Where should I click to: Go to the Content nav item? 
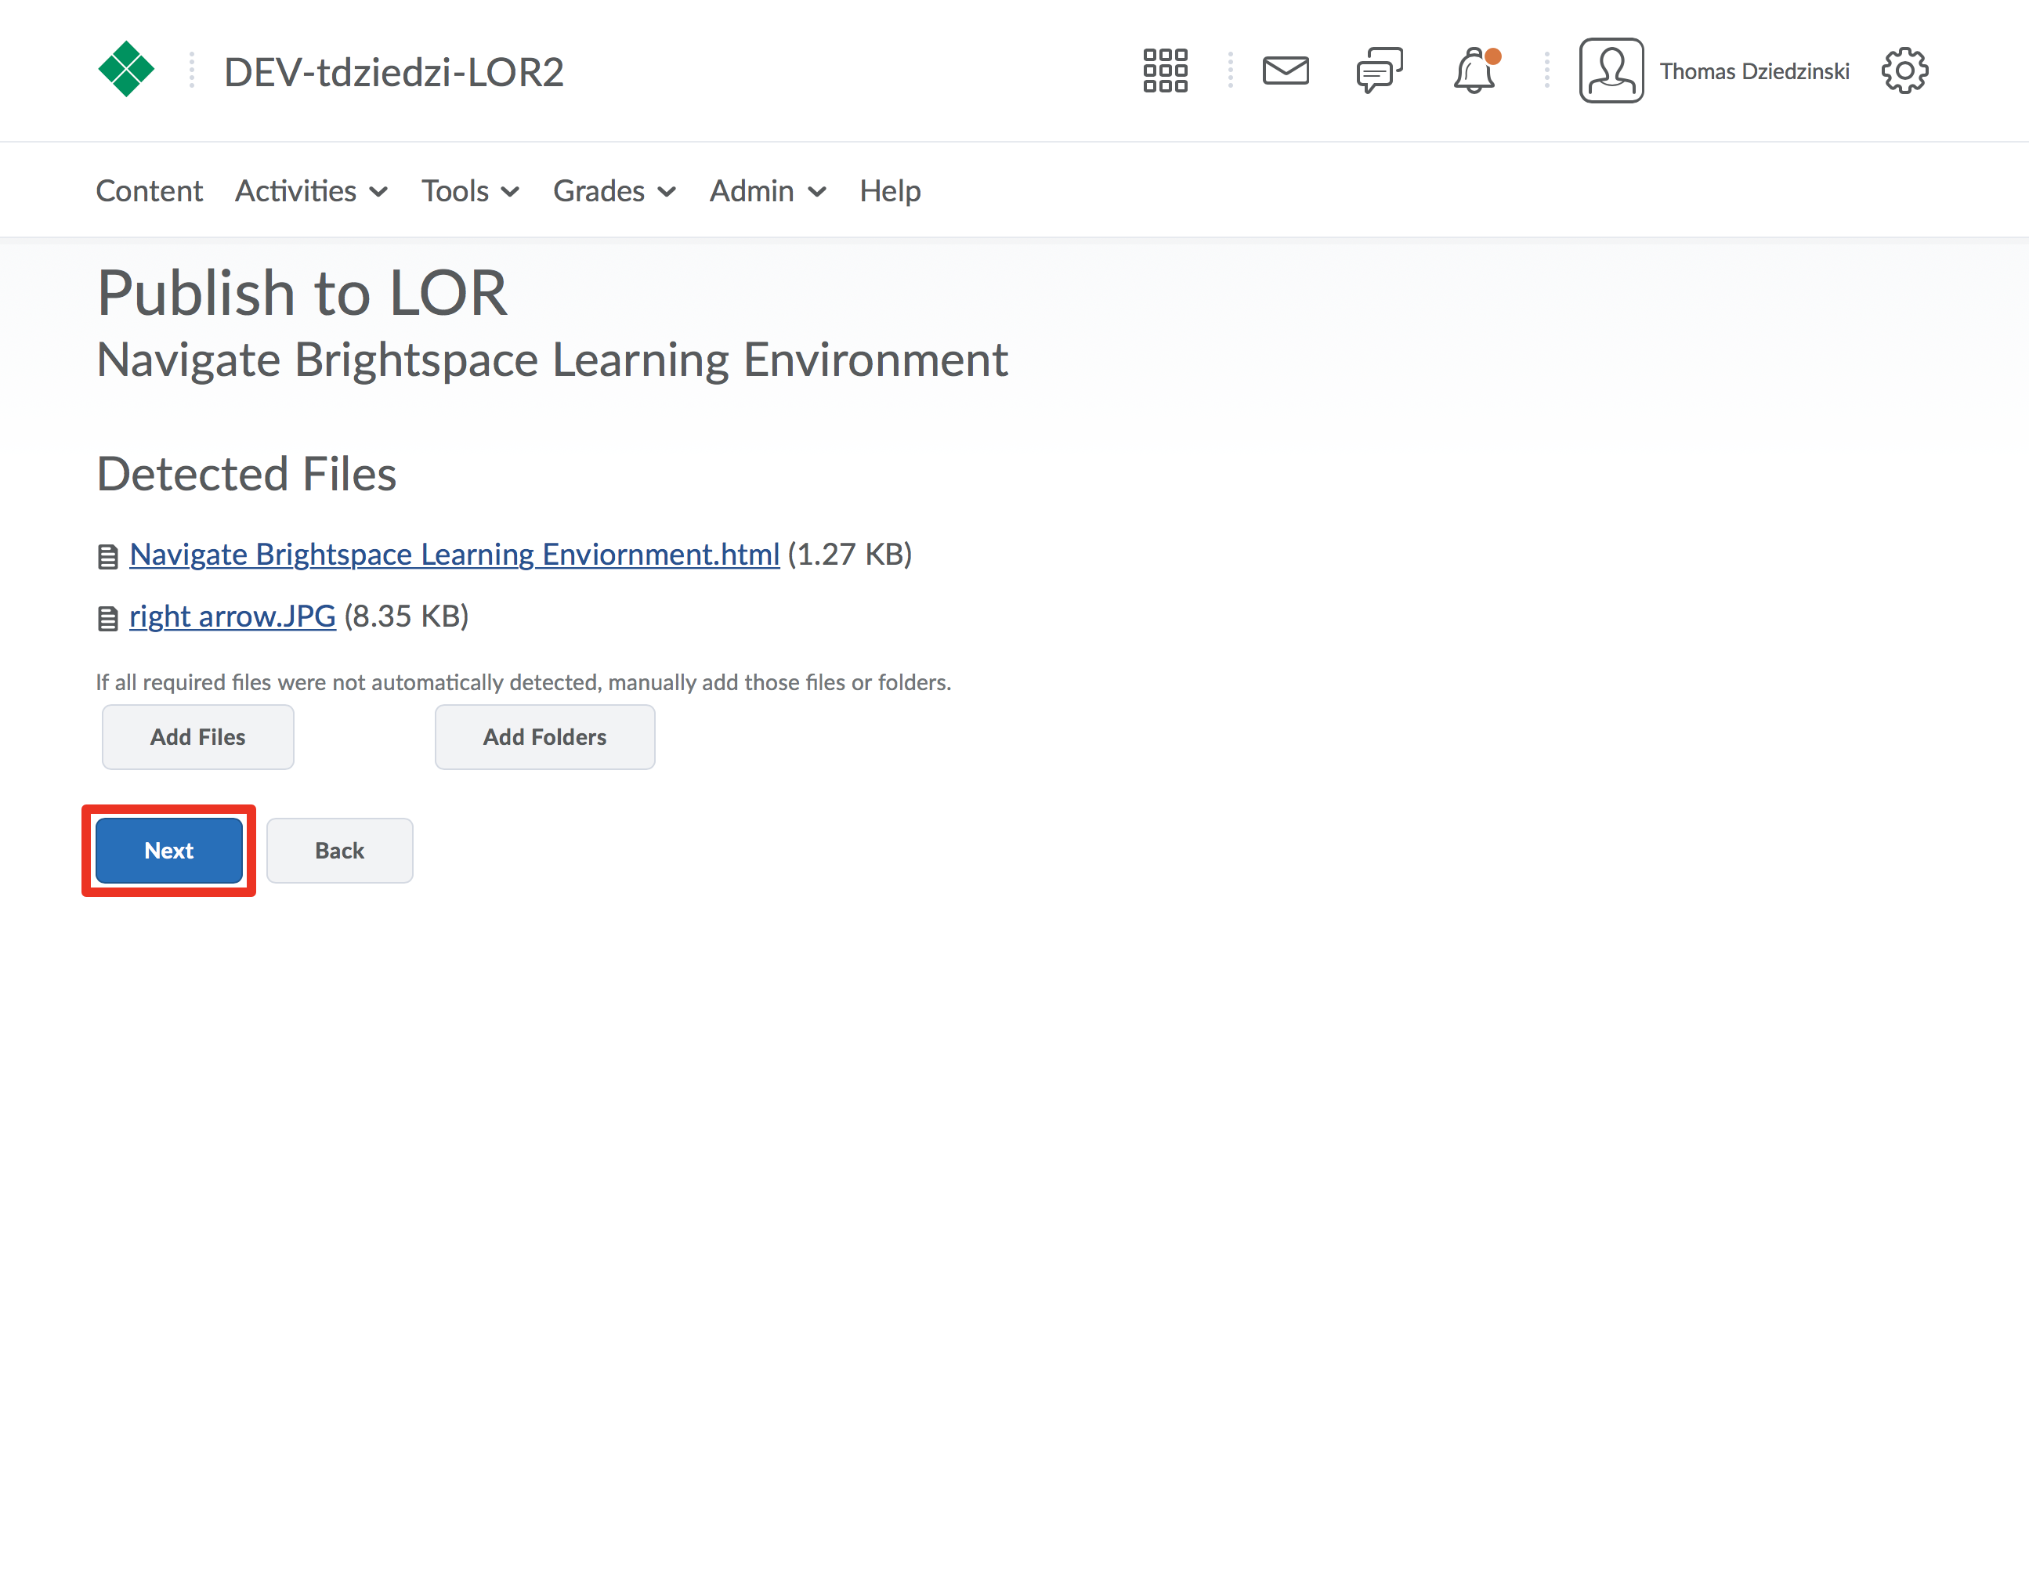coord(149,191)
